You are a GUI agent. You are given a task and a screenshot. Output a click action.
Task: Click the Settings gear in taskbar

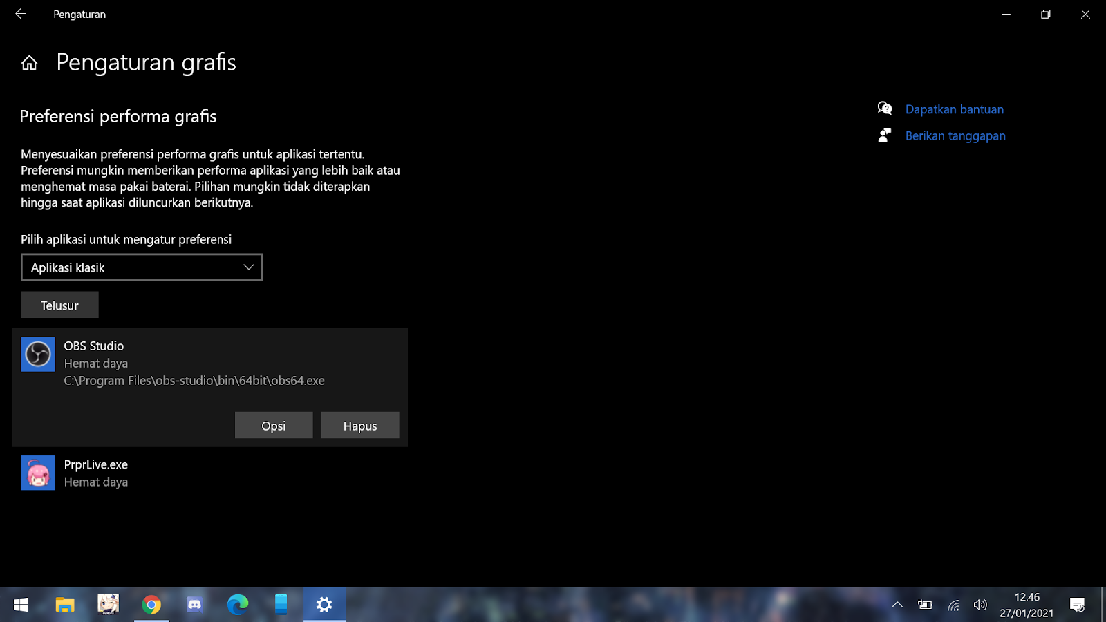[324, 605]
